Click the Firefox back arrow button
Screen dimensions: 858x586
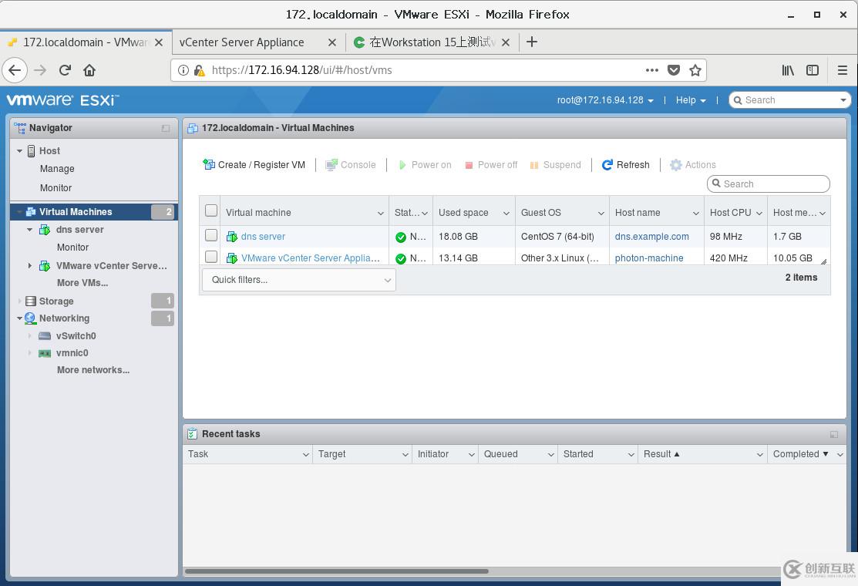point(15,70)
